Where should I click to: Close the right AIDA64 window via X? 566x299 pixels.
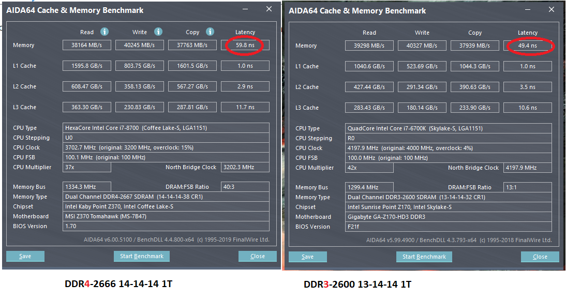(551, 9)
